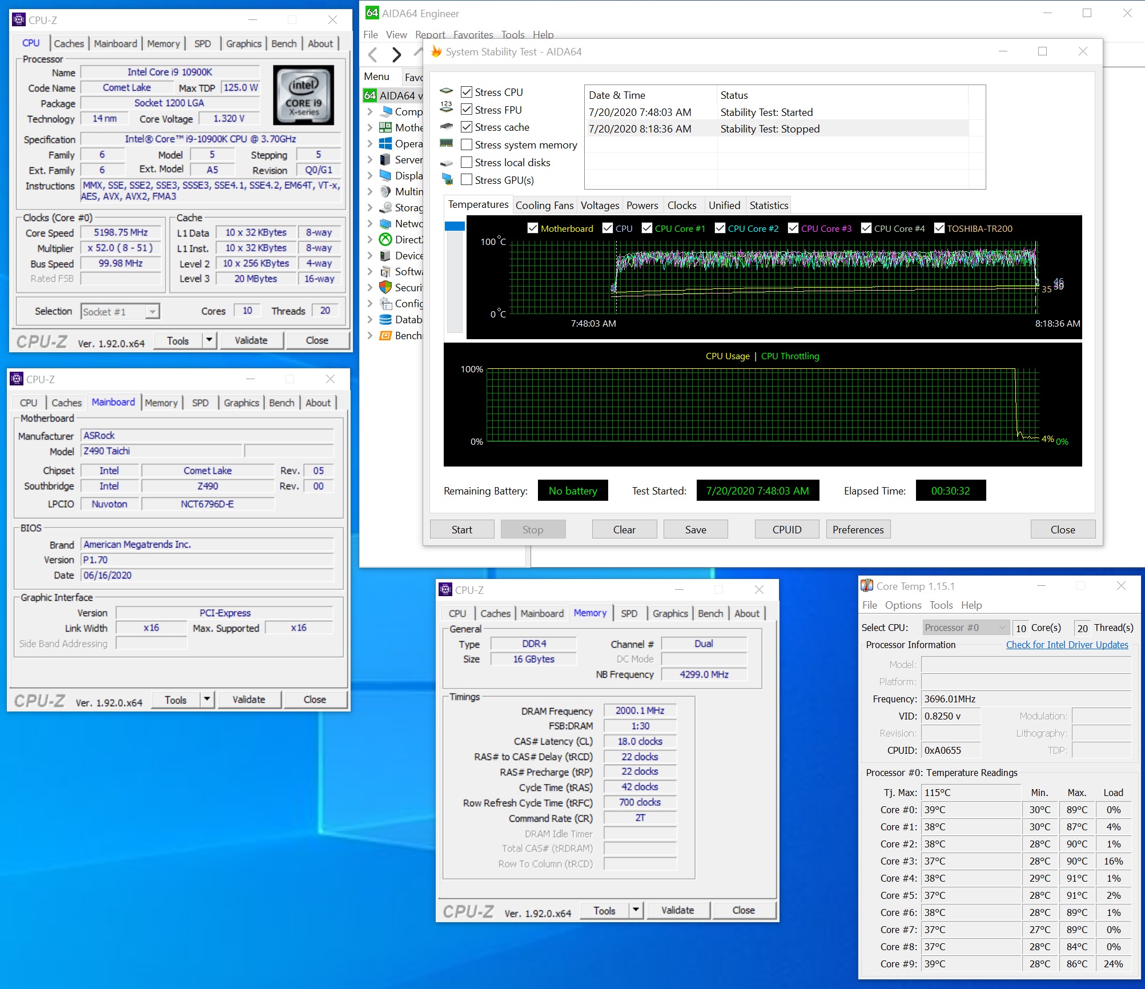Image resolution: width=1145 pixels, height=989 pixels.
Task: Click the Config icon in AIDA64 tree
Action: (x=386, y=303)
